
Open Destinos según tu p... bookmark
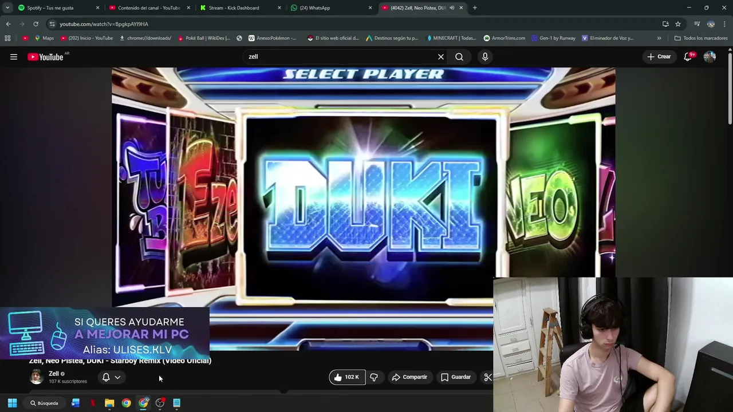[x=392, y=38]
